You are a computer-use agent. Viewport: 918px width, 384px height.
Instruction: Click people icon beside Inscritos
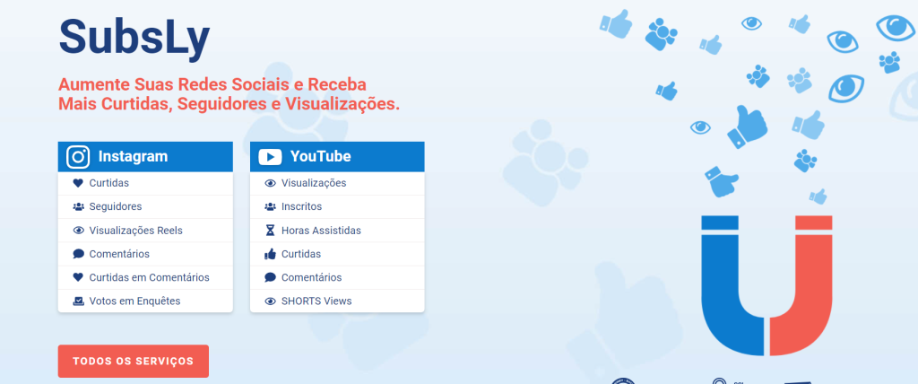(x=270, y=206)
